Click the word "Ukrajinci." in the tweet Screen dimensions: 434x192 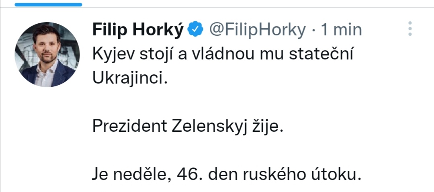129,78
